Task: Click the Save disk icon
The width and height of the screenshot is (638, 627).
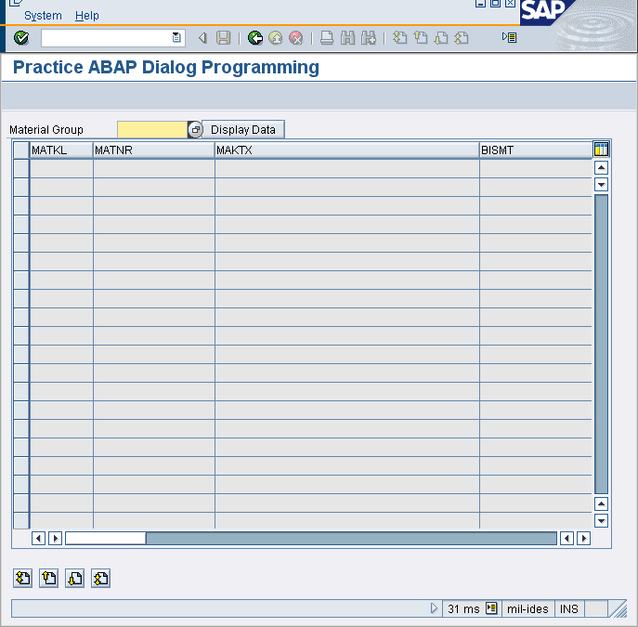Action: (224, 38)
